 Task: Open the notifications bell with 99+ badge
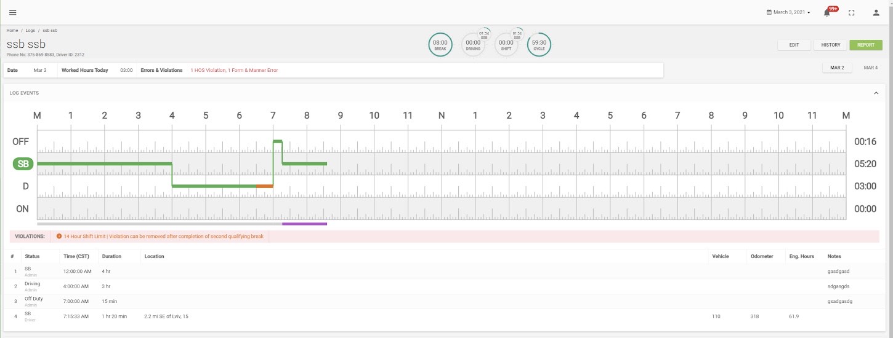[827, 12]
